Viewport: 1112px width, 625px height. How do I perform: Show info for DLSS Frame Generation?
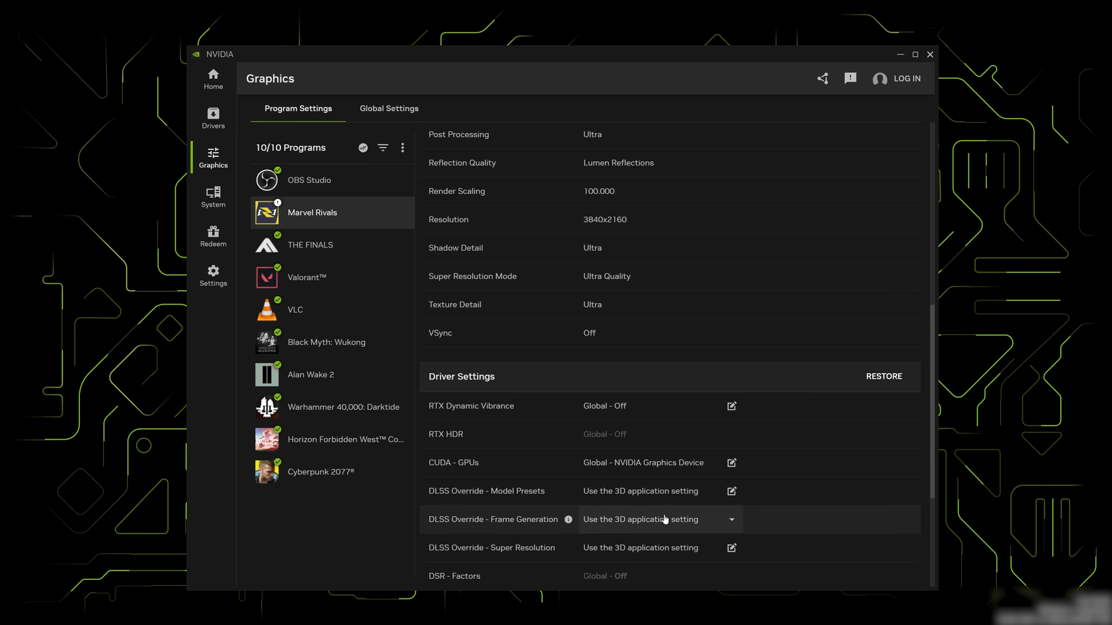pyautogui.click(x=568, y=519)
